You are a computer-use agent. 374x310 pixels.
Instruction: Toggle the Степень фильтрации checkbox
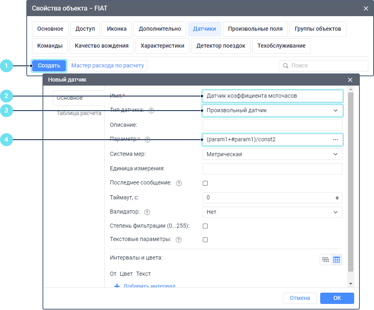205,226
